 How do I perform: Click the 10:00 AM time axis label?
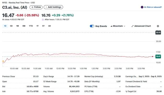[x=14, y=68]
